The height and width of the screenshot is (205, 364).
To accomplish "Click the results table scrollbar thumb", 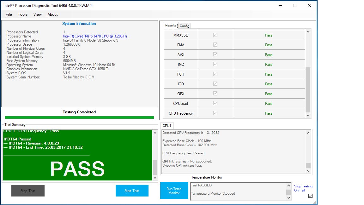I will tap(308, 90).
